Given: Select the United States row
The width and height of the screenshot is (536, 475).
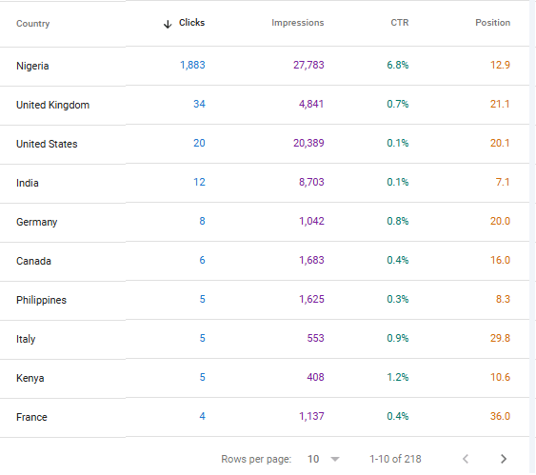Looking at the screenshot, I should (265, 144).
